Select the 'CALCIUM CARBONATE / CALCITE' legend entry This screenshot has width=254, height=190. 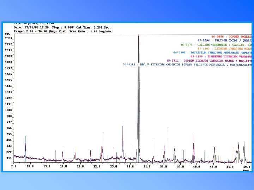pyautogui.click(x=216, y=45)
